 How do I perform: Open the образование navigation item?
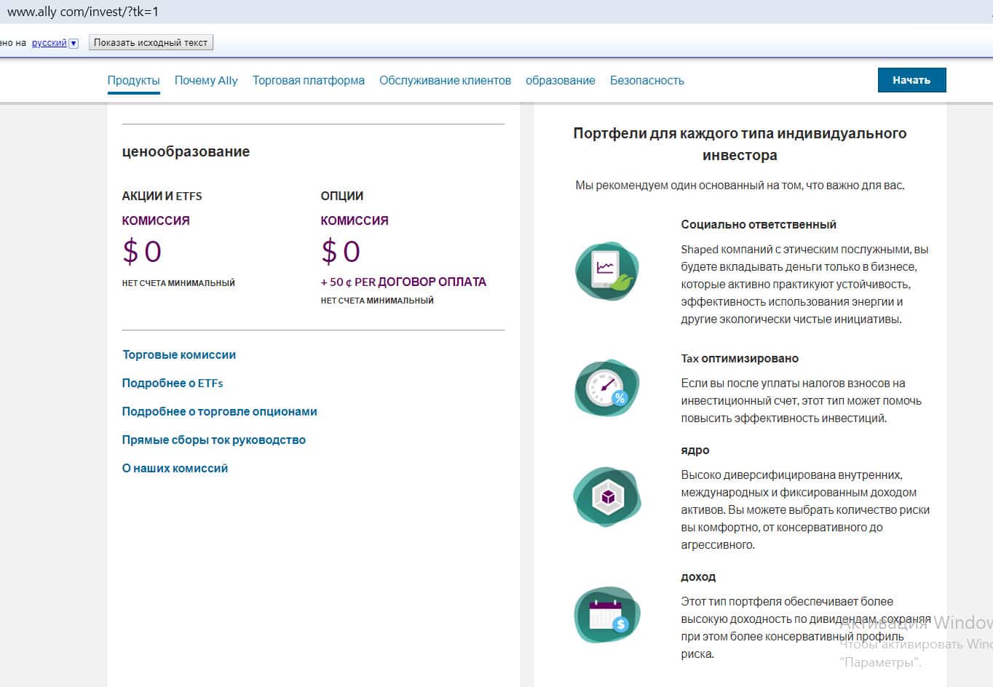tap(560, 81)
